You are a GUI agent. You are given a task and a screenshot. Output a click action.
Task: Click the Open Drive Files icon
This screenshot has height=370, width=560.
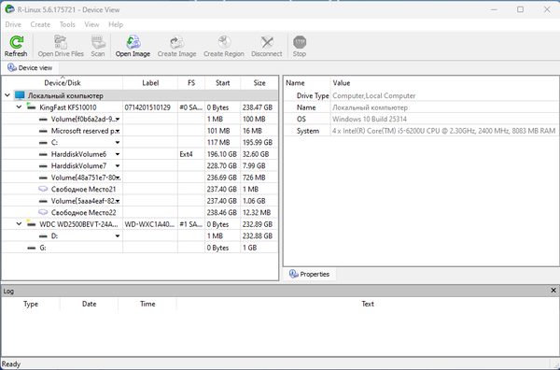pyautogui.click(x=61, y=42)
